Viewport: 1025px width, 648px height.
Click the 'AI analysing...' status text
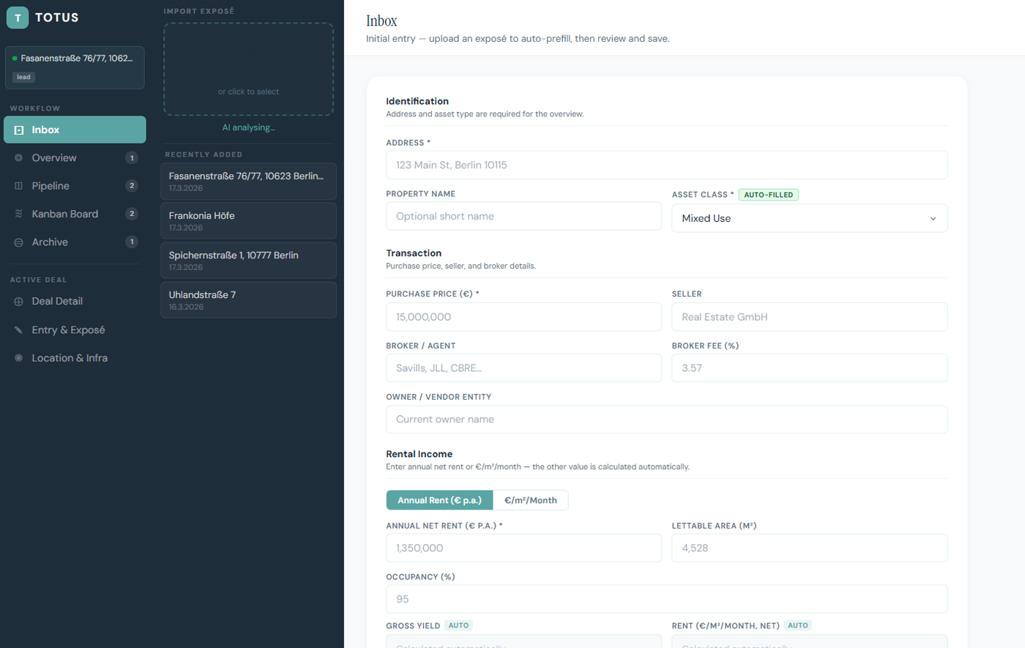click(249, 127)
